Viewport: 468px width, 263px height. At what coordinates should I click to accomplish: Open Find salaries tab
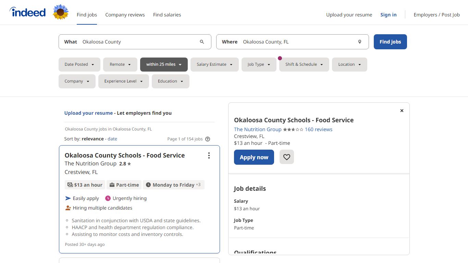tap(167, 15)
